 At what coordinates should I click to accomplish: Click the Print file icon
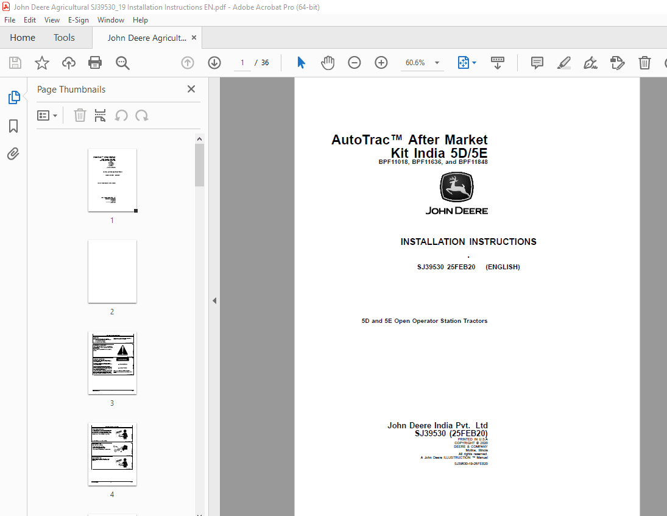(x=95, y=63)
